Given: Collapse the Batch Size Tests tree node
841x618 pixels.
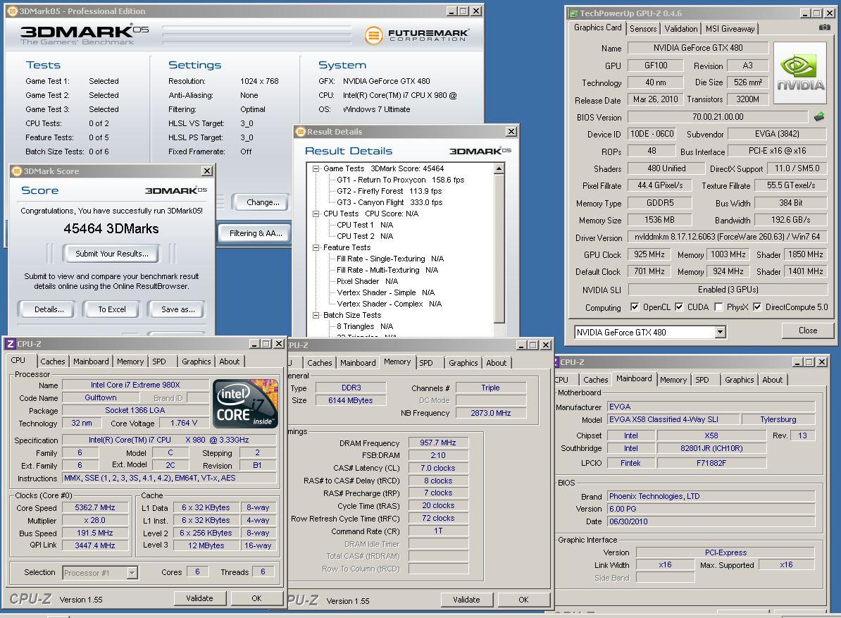Looking at the screenshot, I should tap(316, 315).
